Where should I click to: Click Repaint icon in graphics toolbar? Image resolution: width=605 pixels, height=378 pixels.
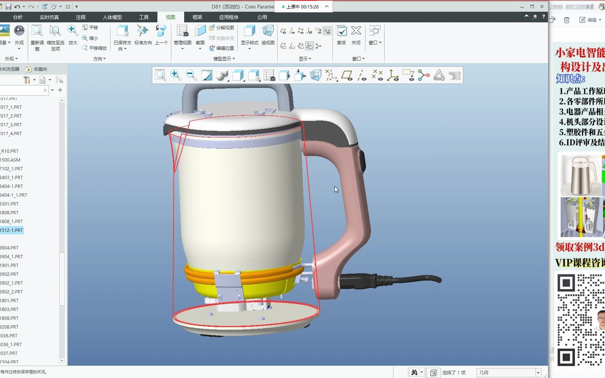(207, 75)
